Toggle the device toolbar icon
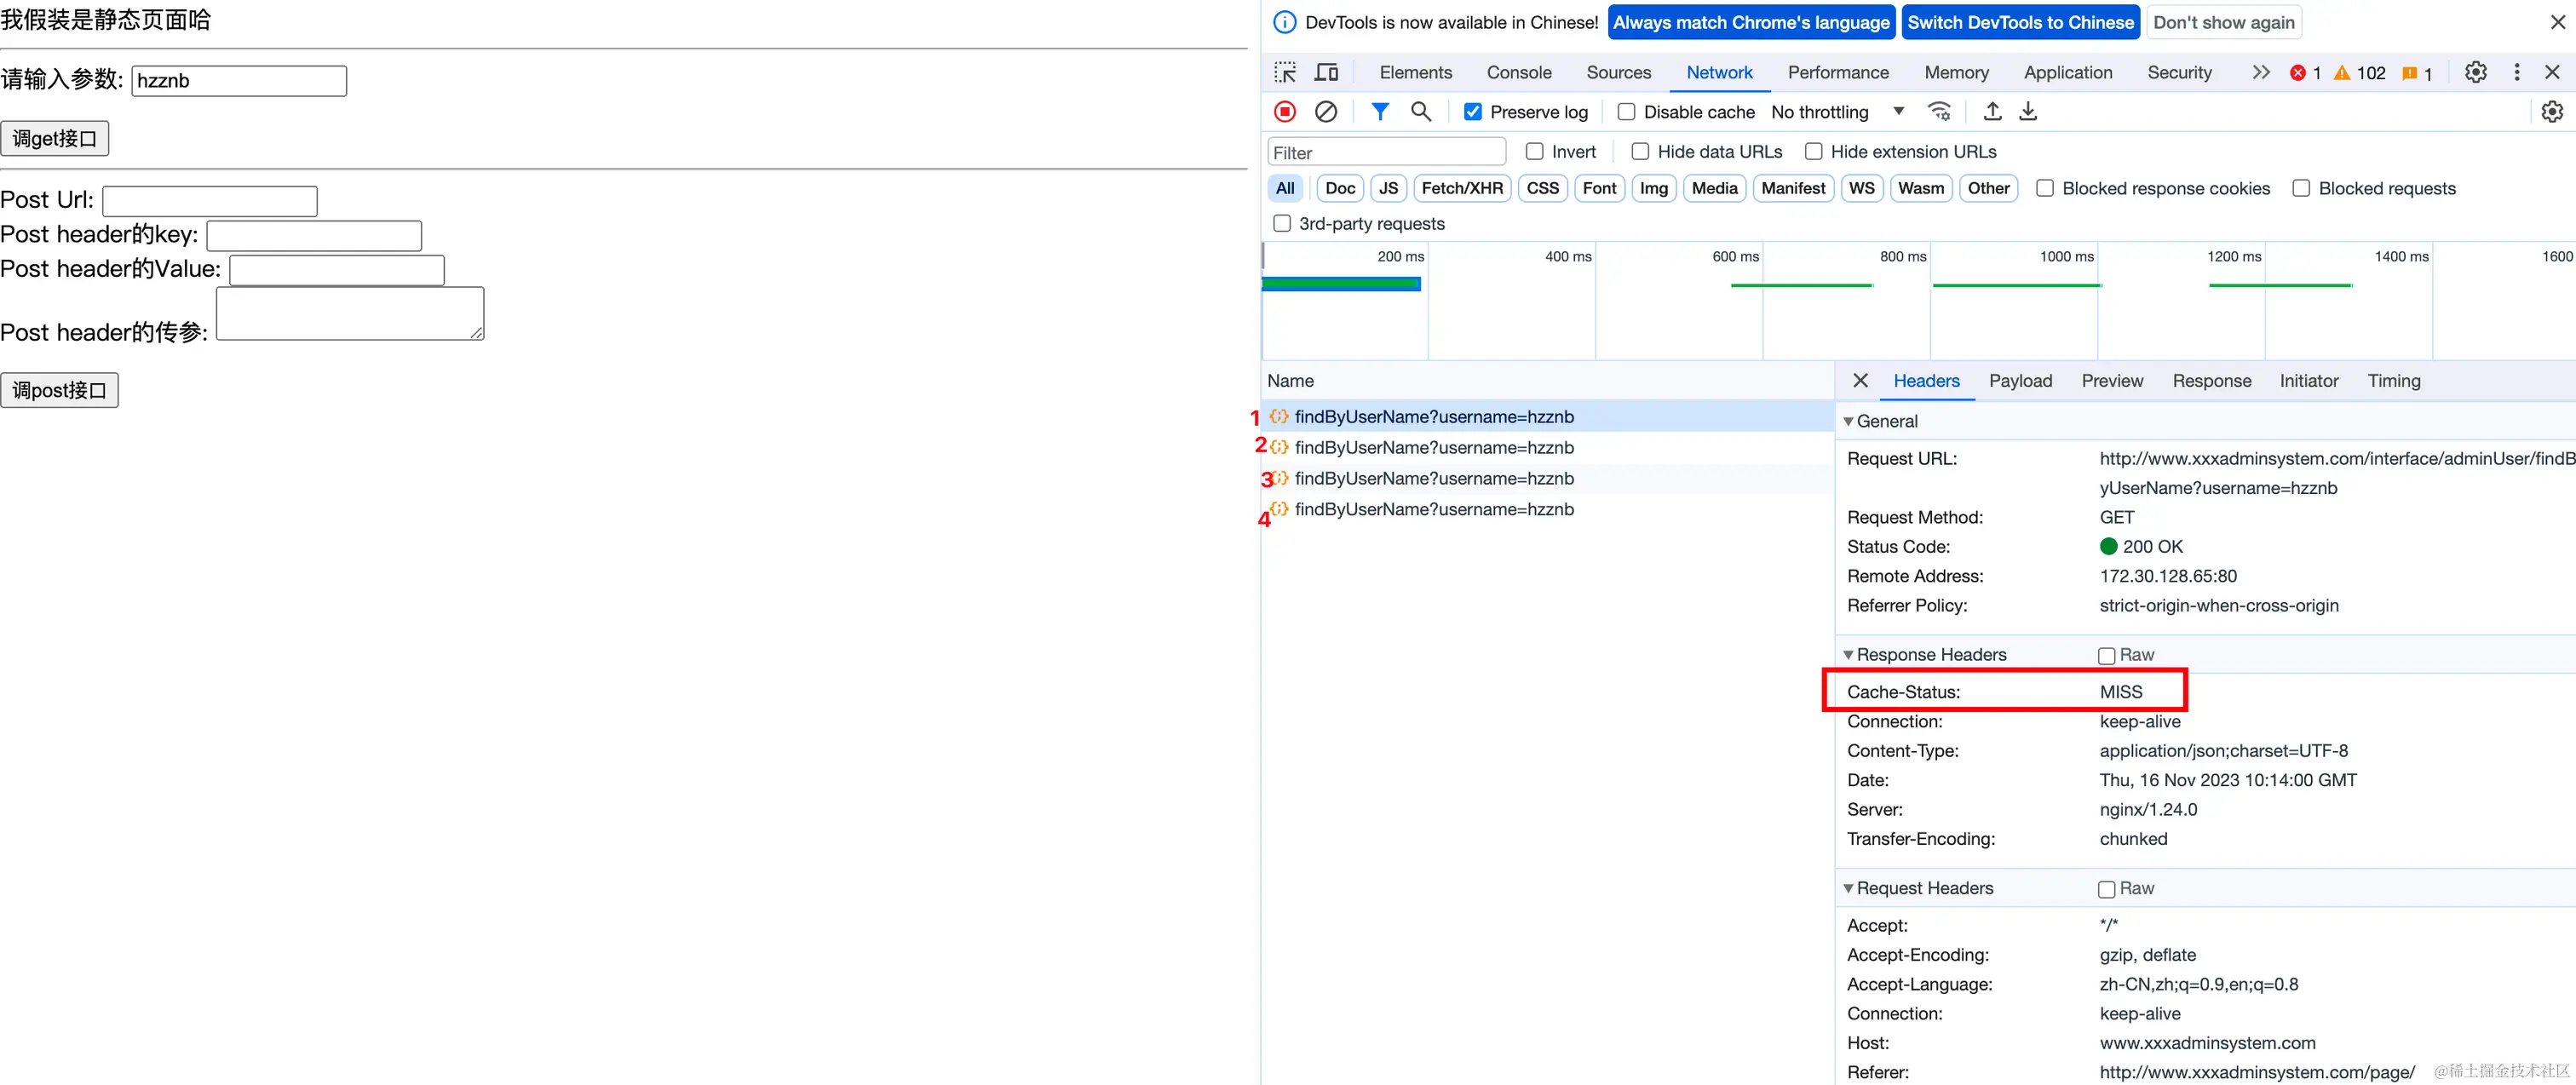Image resolution: width=2576 pixels, height=1085 pixels. [x=1326, y=72]
